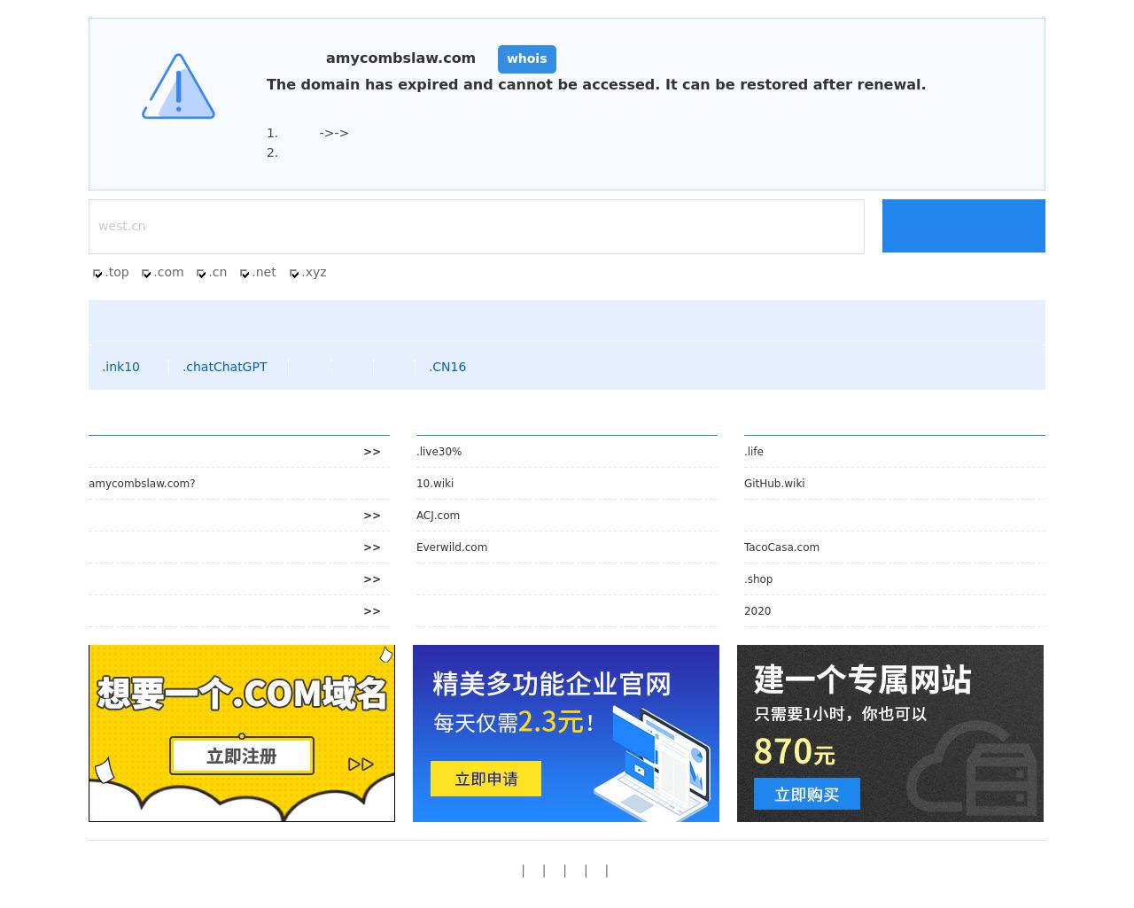Toggle the .com domain checkbox
1134x908 pixels.
(x=146, y=274)
